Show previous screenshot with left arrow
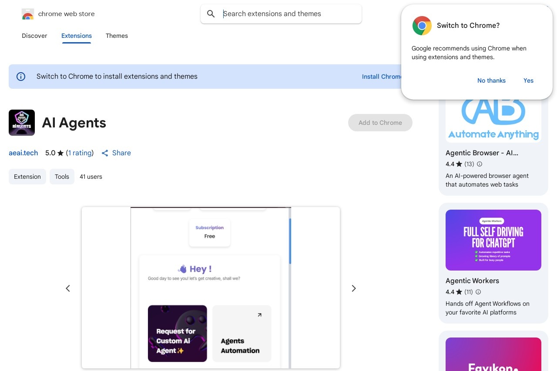 tap(68, 288)
